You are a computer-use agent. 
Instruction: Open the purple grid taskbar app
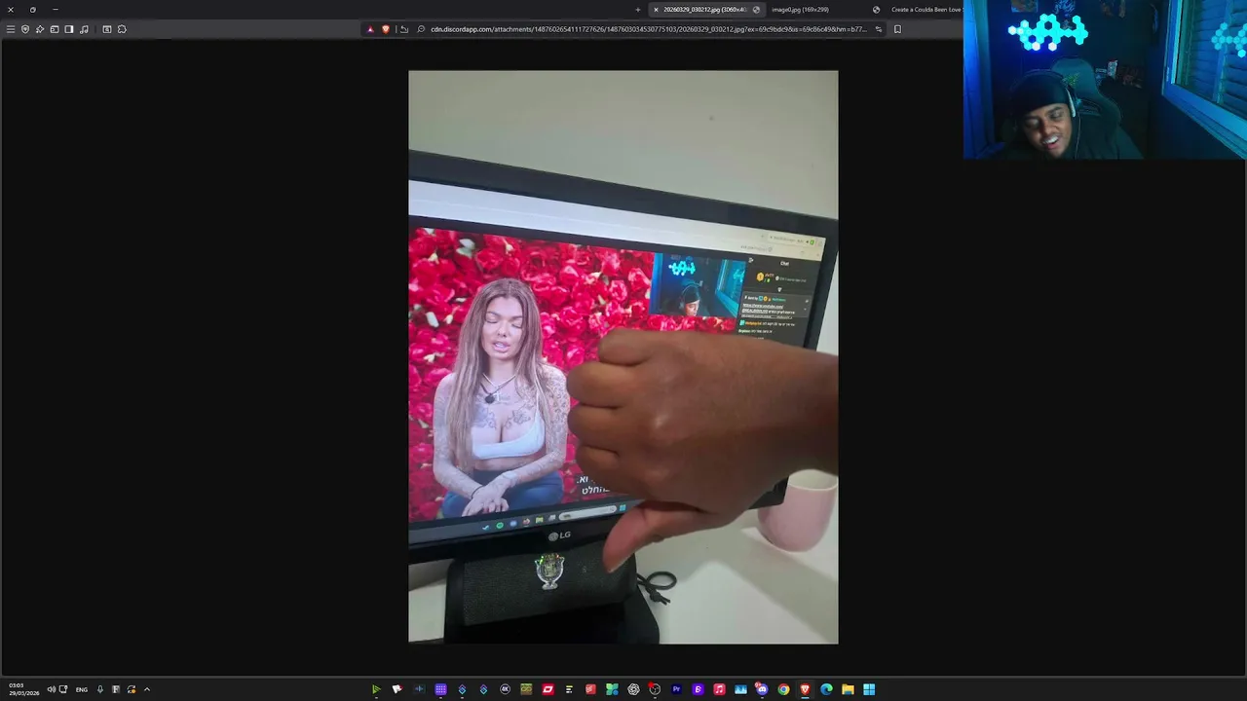point(440,689)
